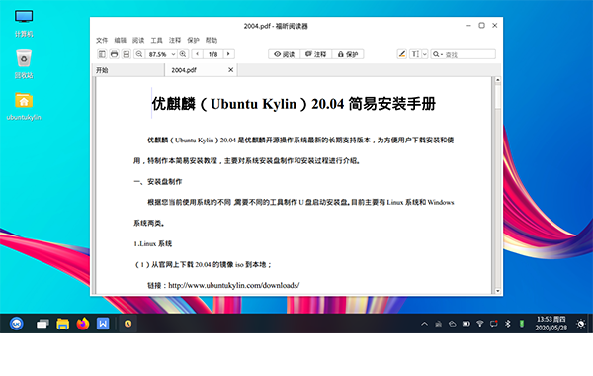Open the start menu icon in taskbar
The height and width of the screenshot is (376, 593).
[x=17, y=324]
